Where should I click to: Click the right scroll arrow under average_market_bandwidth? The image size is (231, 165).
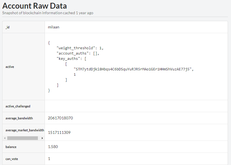pos(42,138)
